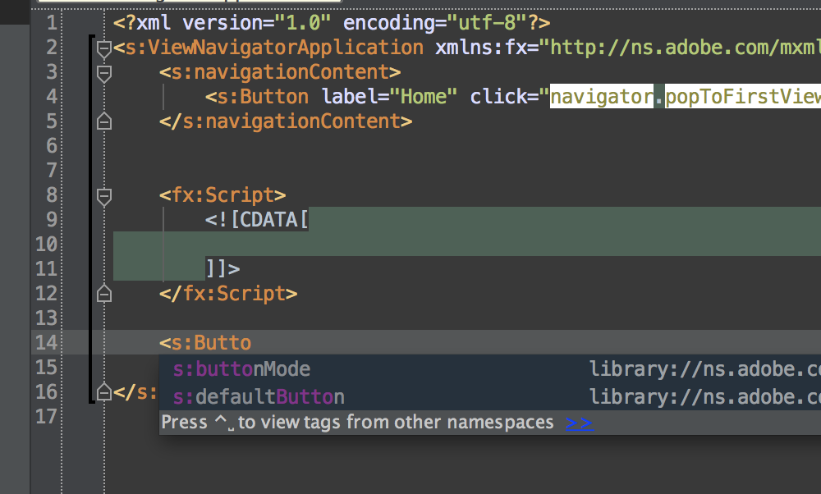The height and width of the screenshot is (494, 821).
Task: Collapse the s:navigationContent opening tag fold
Action: [x=104, y=74]
